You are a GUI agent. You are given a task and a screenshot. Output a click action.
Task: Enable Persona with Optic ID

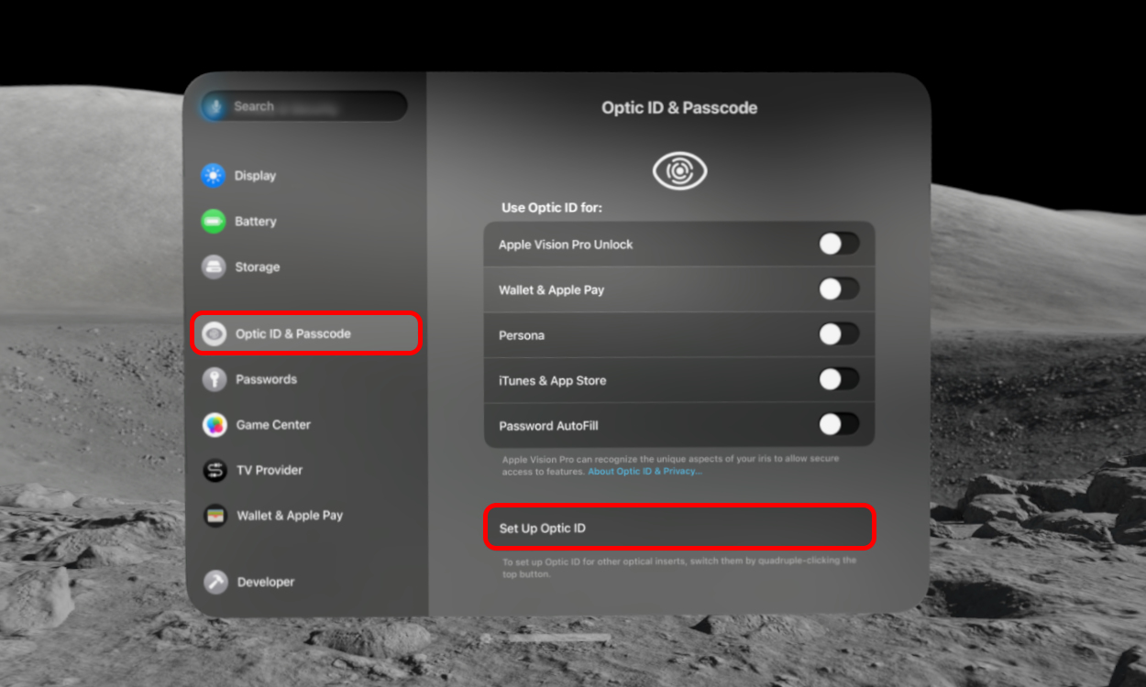(x=837, y=334)
